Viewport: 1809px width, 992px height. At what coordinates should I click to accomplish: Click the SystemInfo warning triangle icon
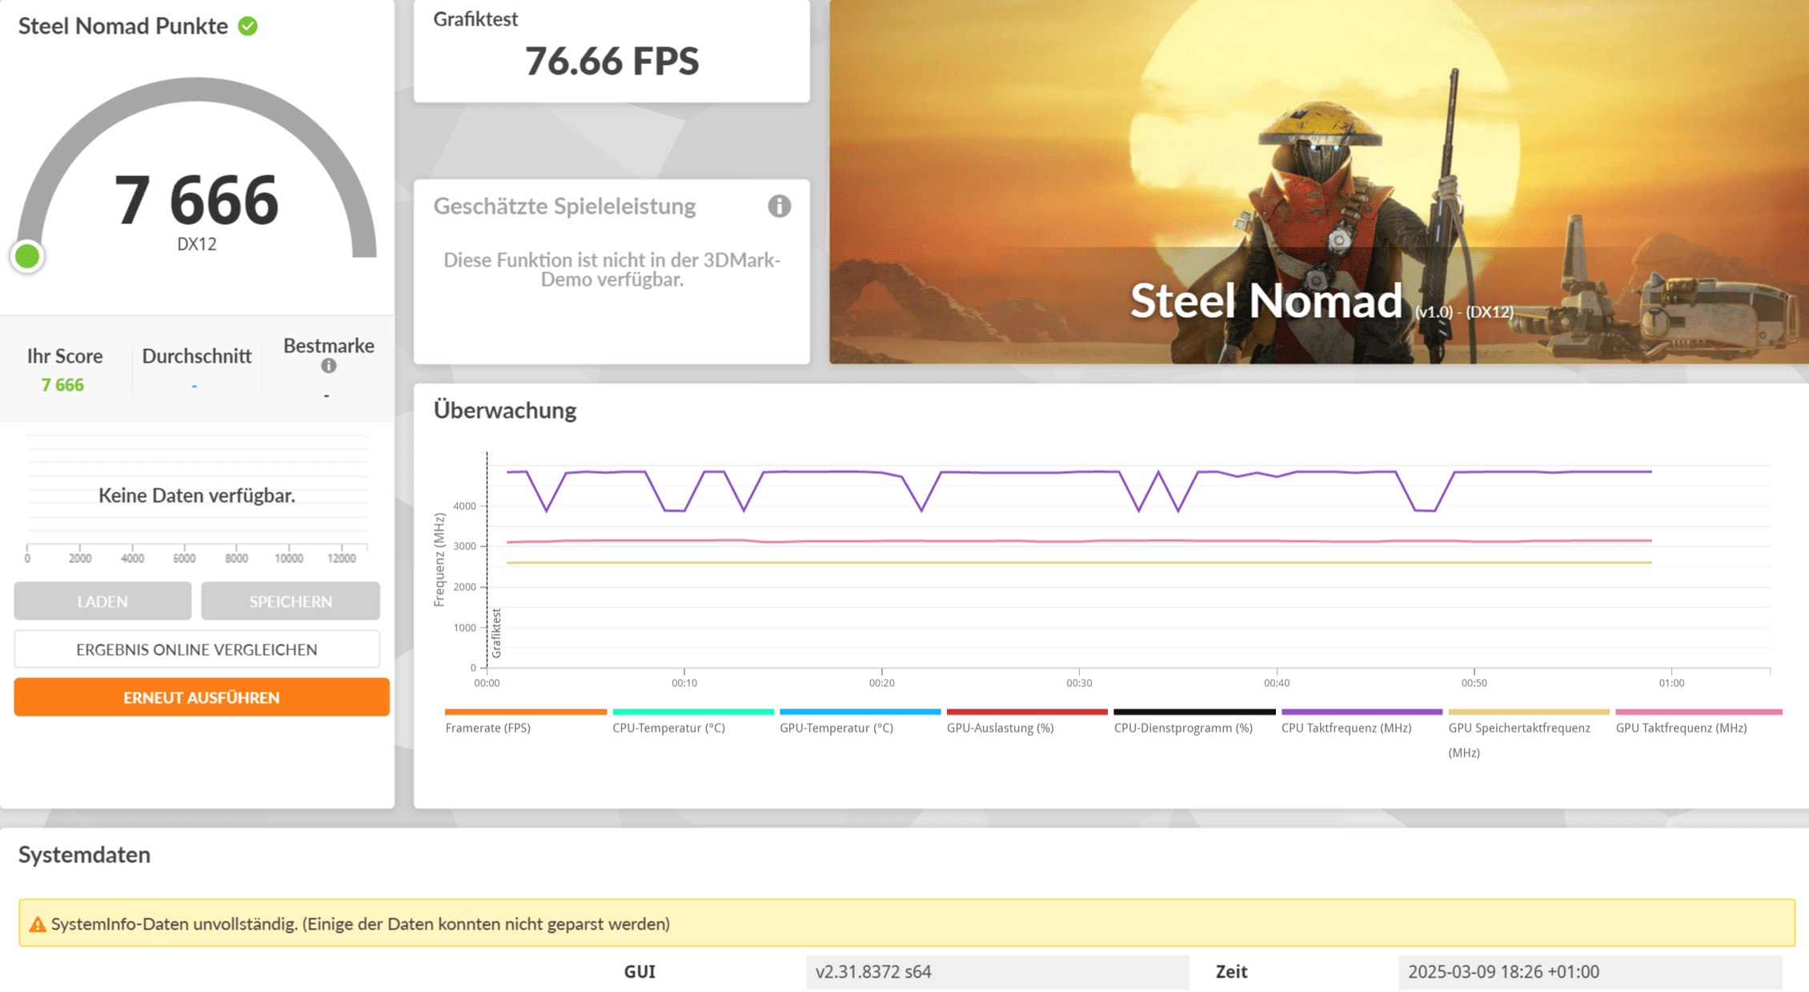click(37, 925)
